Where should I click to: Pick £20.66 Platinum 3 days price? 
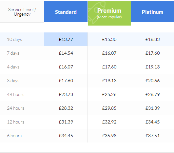[152, 81]
